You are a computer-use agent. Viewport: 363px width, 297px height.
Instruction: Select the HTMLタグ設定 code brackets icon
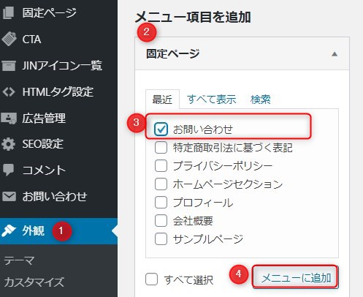click(x=9, y=92)
